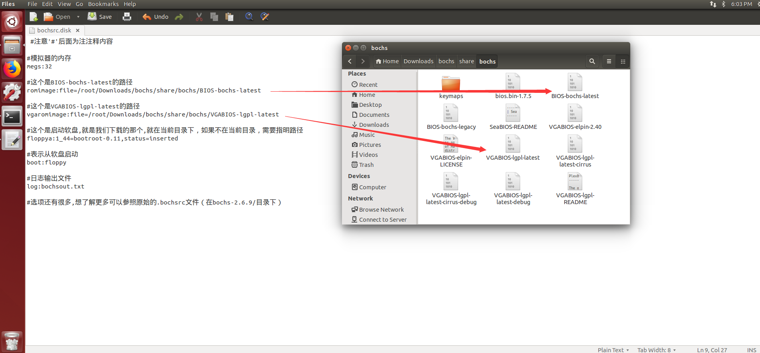This screenshot has height=353, width=760.
Task: Open Downloads in Places sidebar
Action: pyautogui.click(x=370, y=125)
